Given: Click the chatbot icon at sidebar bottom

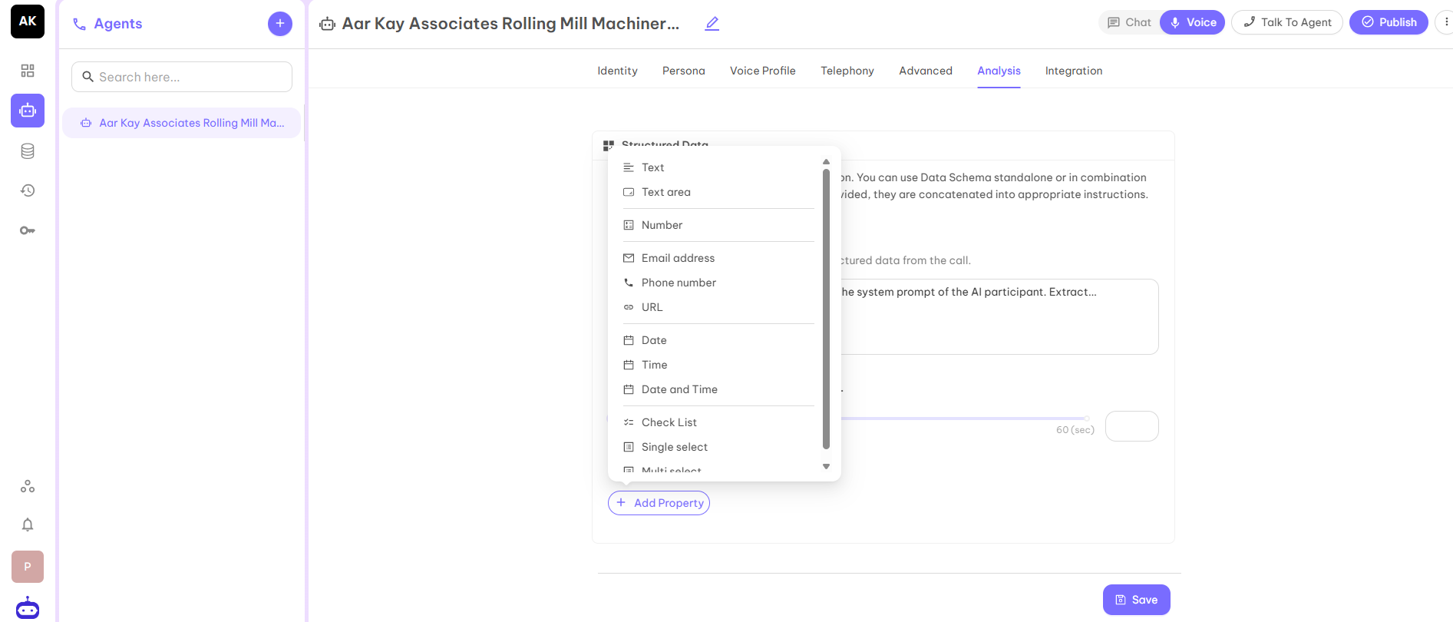Looking at the screenshot, I should (x=28, y=608).
